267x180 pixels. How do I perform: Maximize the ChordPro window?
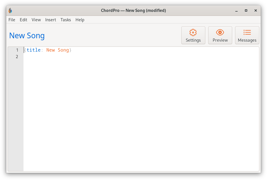(x=246, y=10)
